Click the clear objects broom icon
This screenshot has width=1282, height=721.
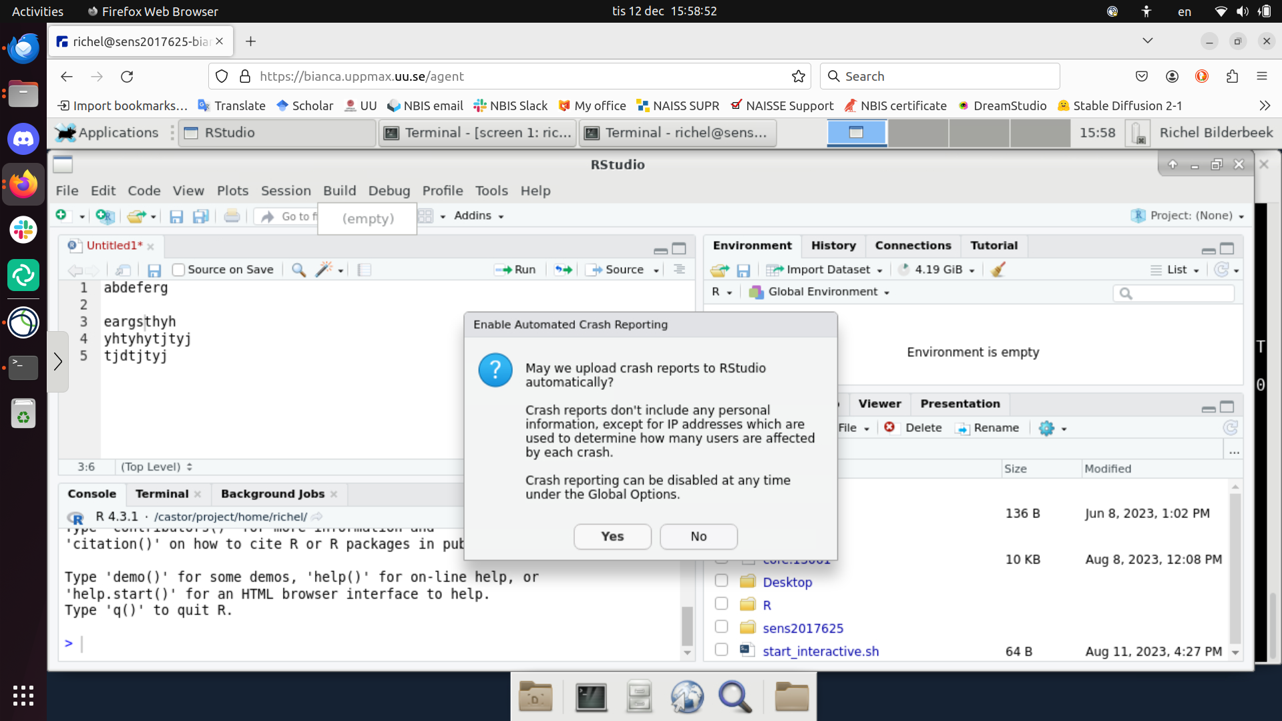(x=998, y=270)
